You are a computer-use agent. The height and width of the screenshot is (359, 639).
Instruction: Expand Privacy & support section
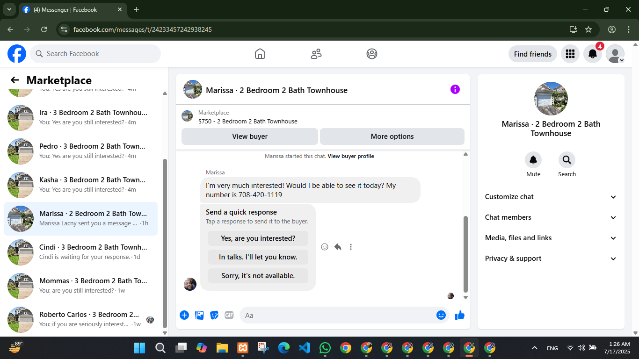551,258
